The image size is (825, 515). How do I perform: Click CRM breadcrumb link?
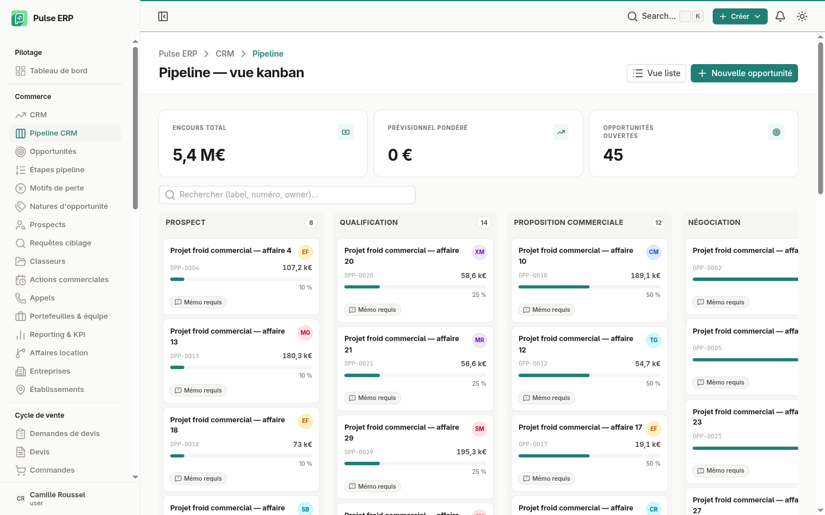click(225, 54)
